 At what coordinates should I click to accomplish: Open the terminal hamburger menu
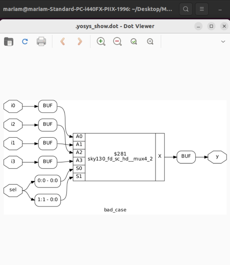[x=202, y=9]
